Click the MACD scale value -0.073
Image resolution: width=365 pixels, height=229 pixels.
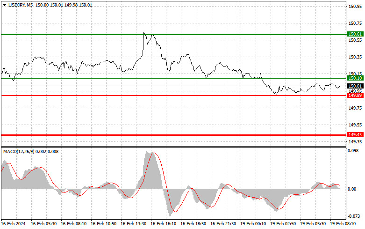coord(354,216)
